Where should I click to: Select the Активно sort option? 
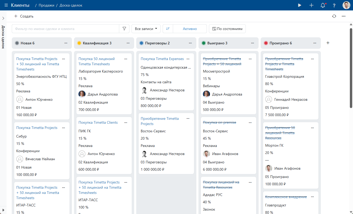pyautogui.click(x=190, y=29)
